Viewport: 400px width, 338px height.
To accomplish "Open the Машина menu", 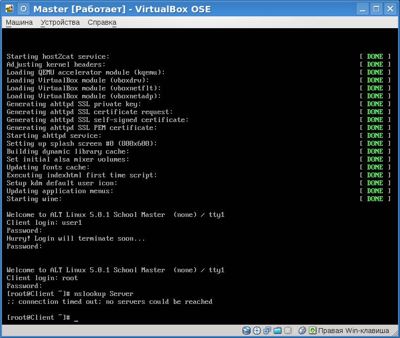I will [x=19, y=22].
